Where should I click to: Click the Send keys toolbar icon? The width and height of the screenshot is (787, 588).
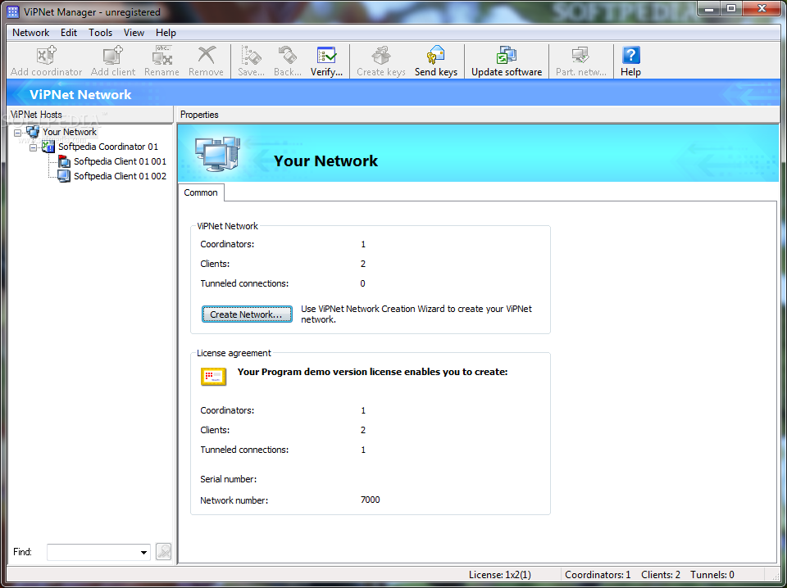click(435, 56)
